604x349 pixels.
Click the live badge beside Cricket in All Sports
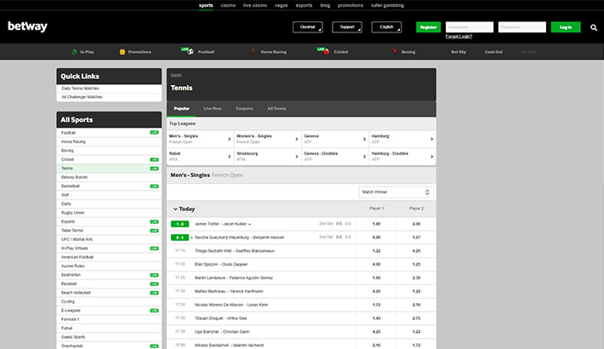154,160
